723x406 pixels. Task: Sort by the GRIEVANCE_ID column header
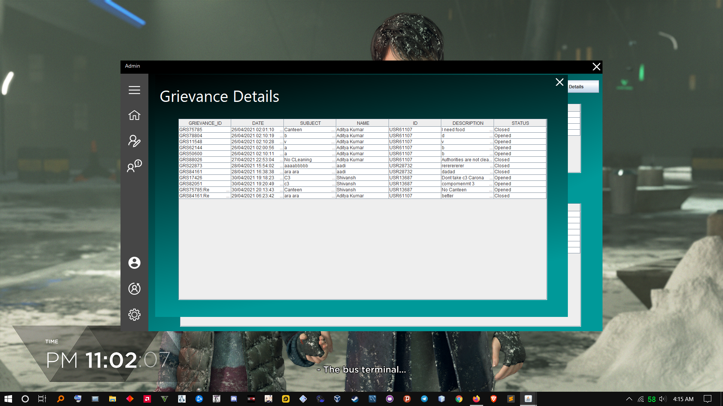[205, 123]
